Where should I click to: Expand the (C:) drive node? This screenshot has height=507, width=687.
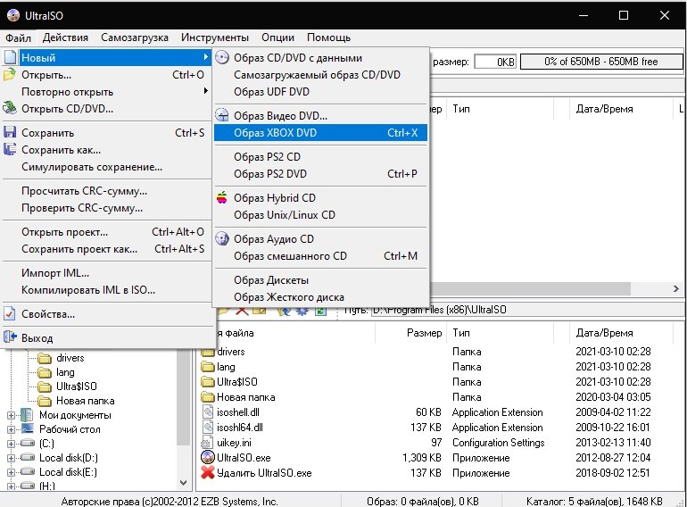point(12,444)
